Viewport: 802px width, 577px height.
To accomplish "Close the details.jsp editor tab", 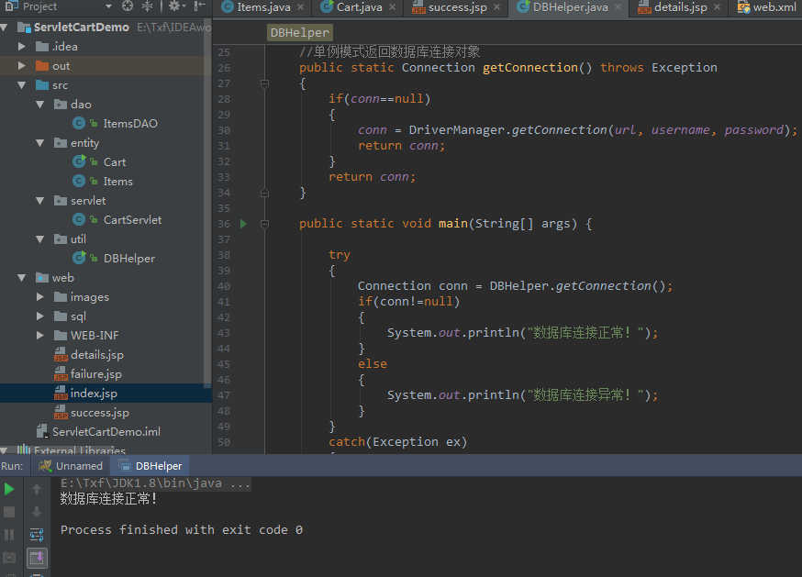I will 717,7.
